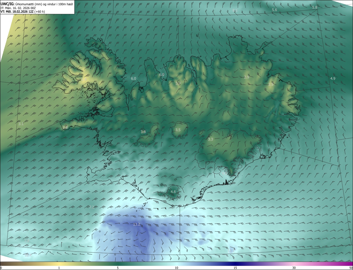
Task: Click the title line 'UWC/IG: Úrkomumætti (mm) og vindur í 100m hæð'
Action: pos(37,4)
